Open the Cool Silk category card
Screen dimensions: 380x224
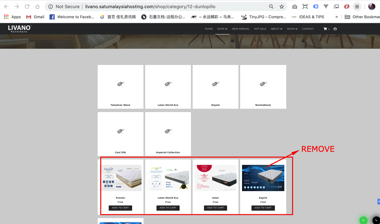(x=120, y=134)
